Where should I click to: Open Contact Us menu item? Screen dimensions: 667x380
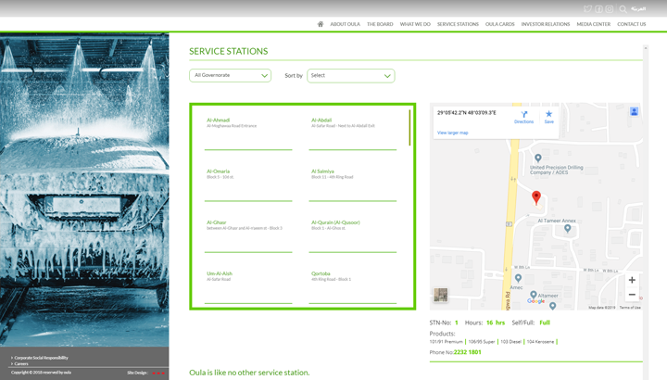coord(631,24)
